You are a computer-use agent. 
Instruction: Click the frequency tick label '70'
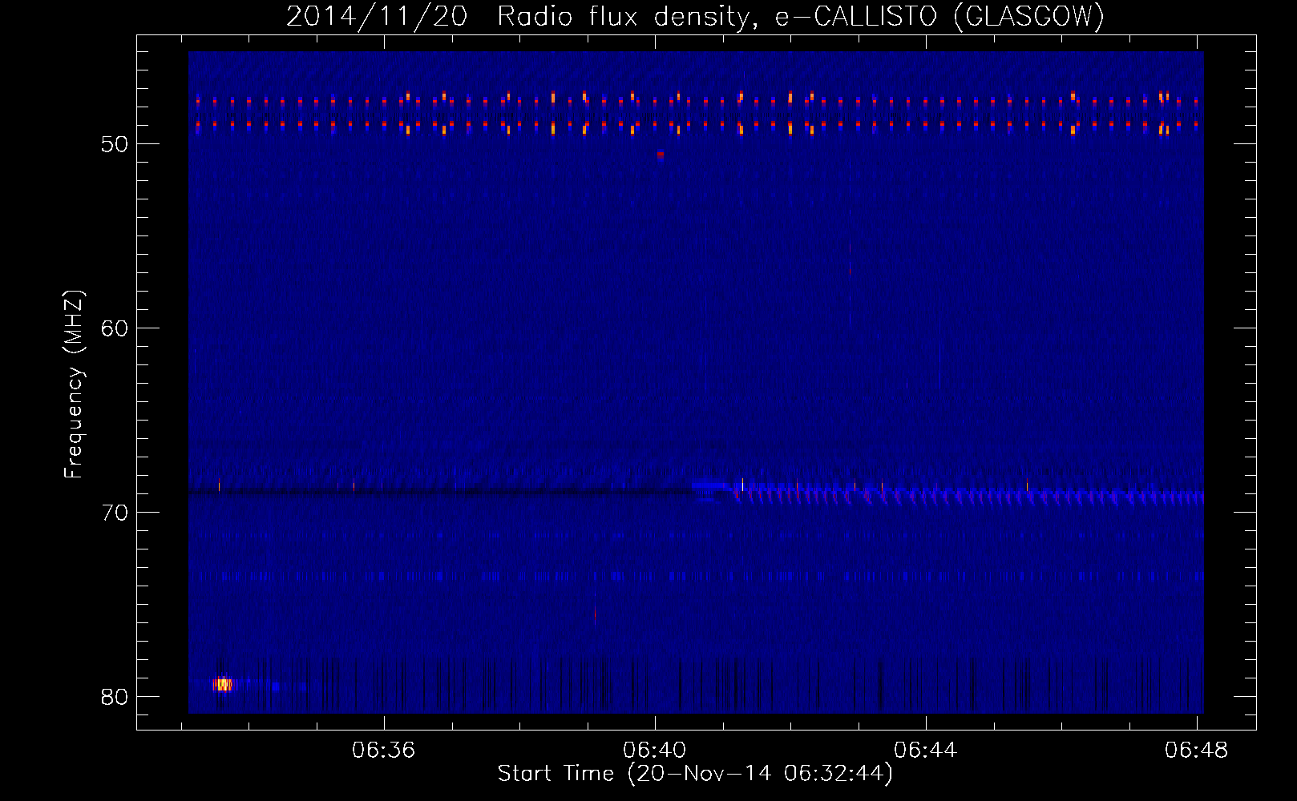(x=115, y=513)
